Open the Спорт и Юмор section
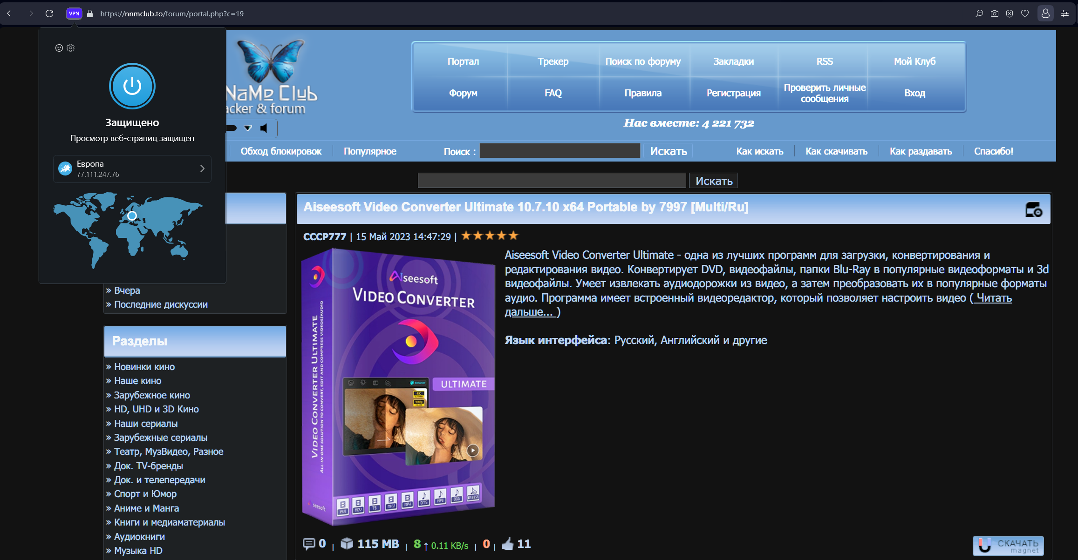Screen dimensions: 1078x560 [x=145, y=494]
